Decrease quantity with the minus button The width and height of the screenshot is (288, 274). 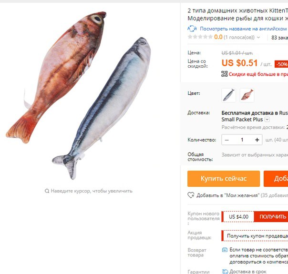pos(227,140)
